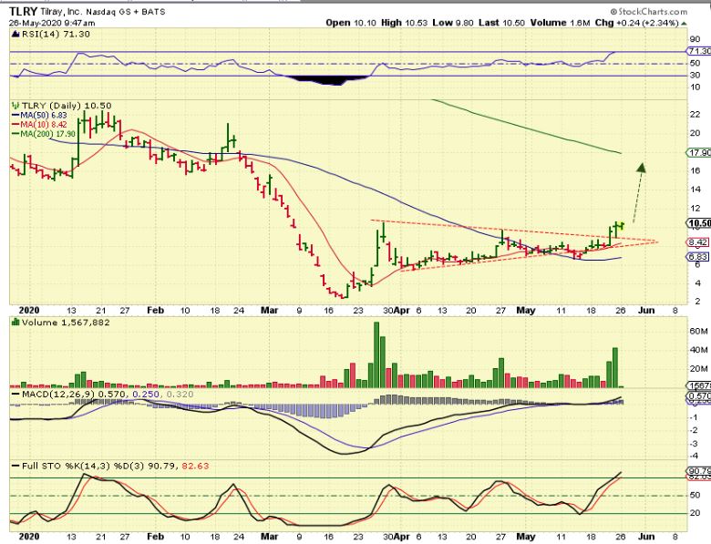Click the 90.79 stochastic axis value tag
The image size is (711, 544).
tap(697, 470)
